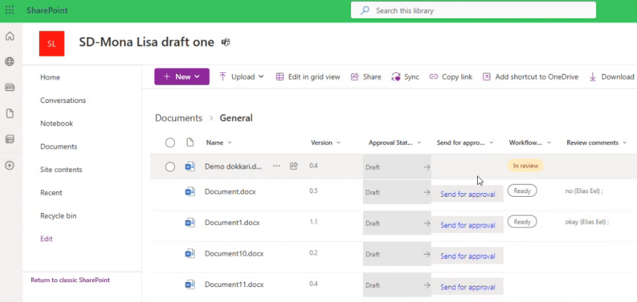This screenshot has height=302, width=637.
Task: Open Recent in site navigation
Action: click(51, 192)
